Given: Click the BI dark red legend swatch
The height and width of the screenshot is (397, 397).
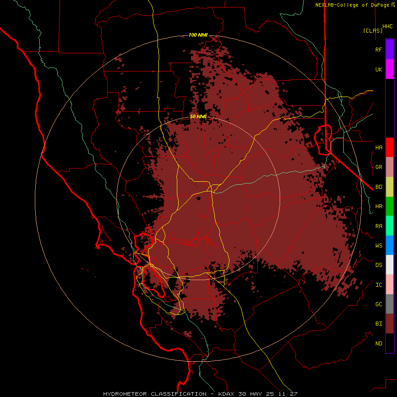Looking at the screenshot, I should pos(390,324).
